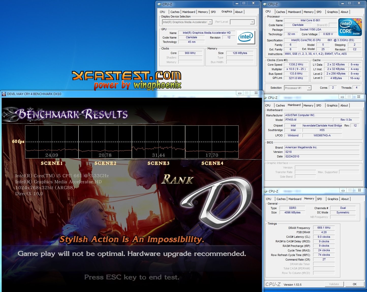Maximize the Mainboard CPU-Z window
Screen dimensions: 367x292
[349, 97]
